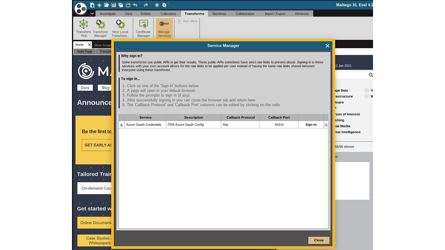
Task: Click the Service column header
Action: (x=145, y=117)
